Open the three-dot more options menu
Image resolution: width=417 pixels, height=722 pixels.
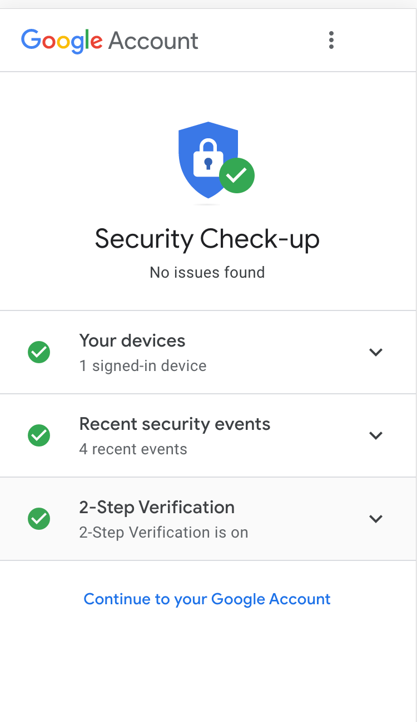tap(331, 40)
